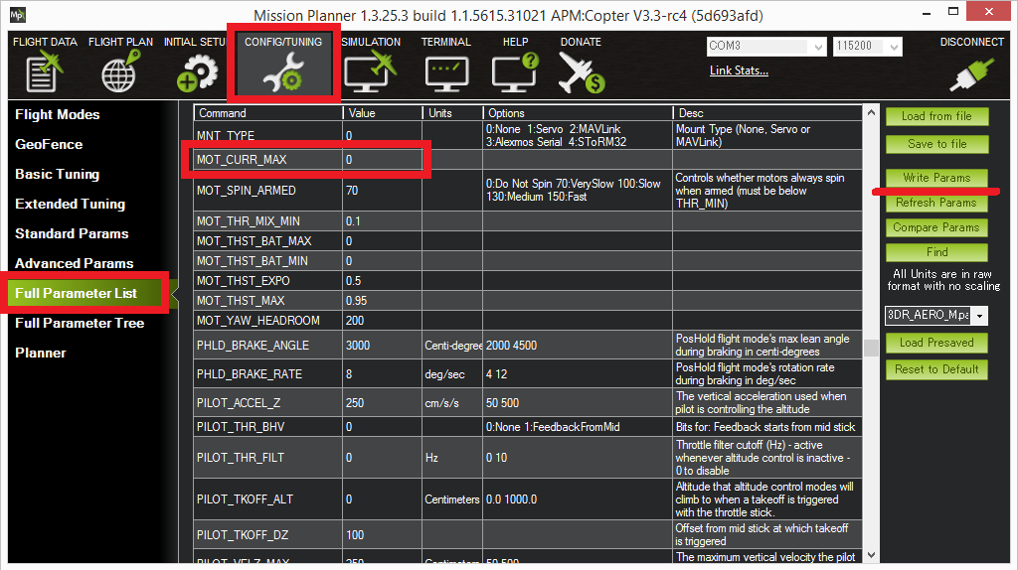This screenshot has height=570, width=1018.
Task: Click the MOT_CURR_MAX value cell
Action: click(x=383, y=160)
